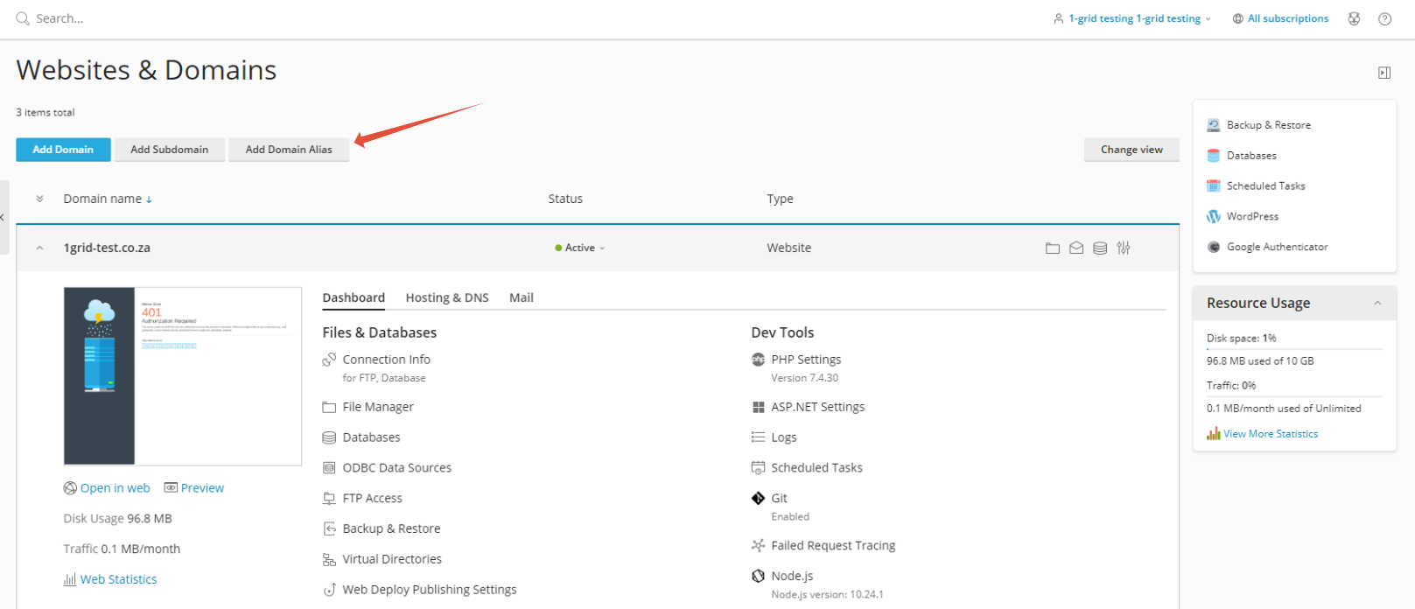Click the 1grid-test.co.za domain name

pyautogui.click(x=107, y=248)
